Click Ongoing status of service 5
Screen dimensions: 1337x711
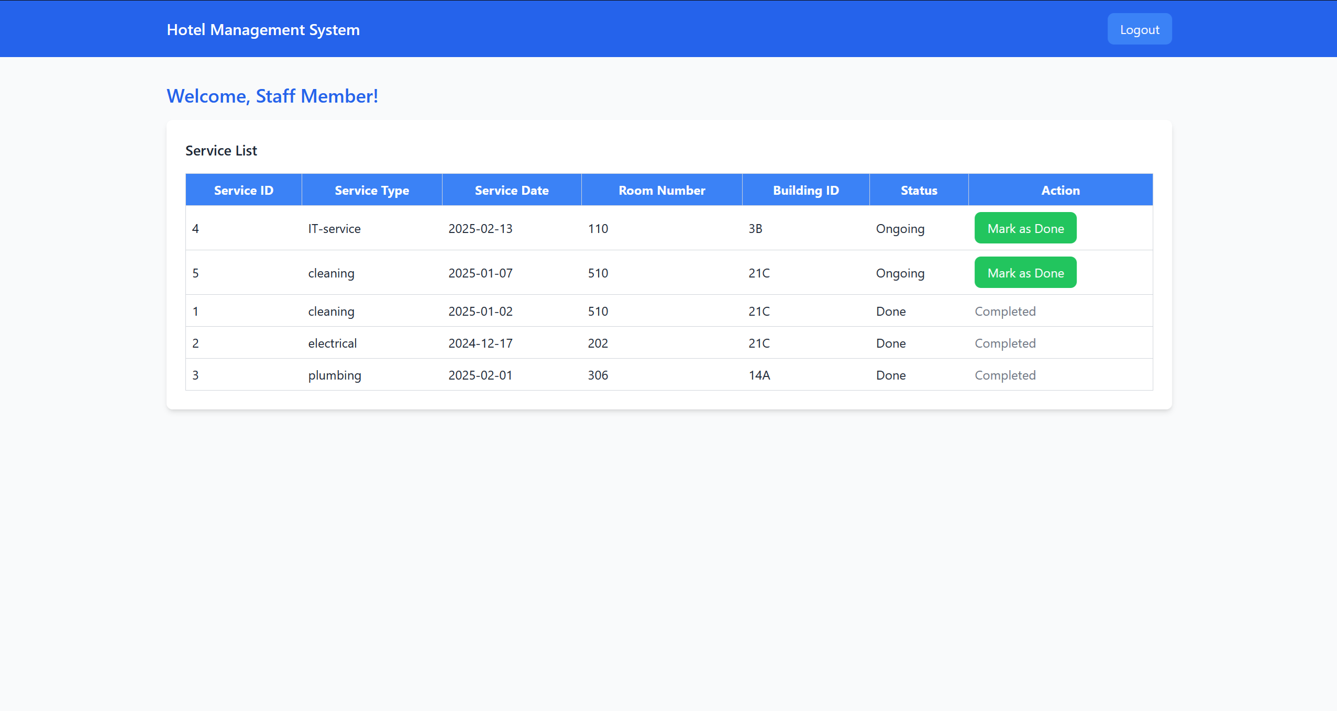pos(900,273)
